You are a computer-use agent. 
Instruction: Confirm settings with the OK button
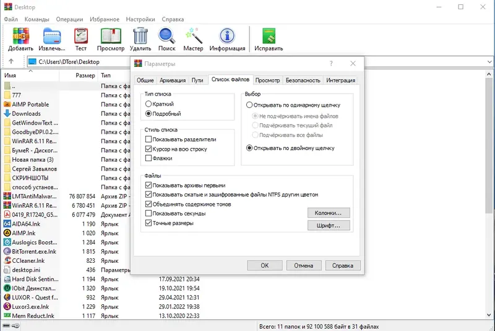265,265
